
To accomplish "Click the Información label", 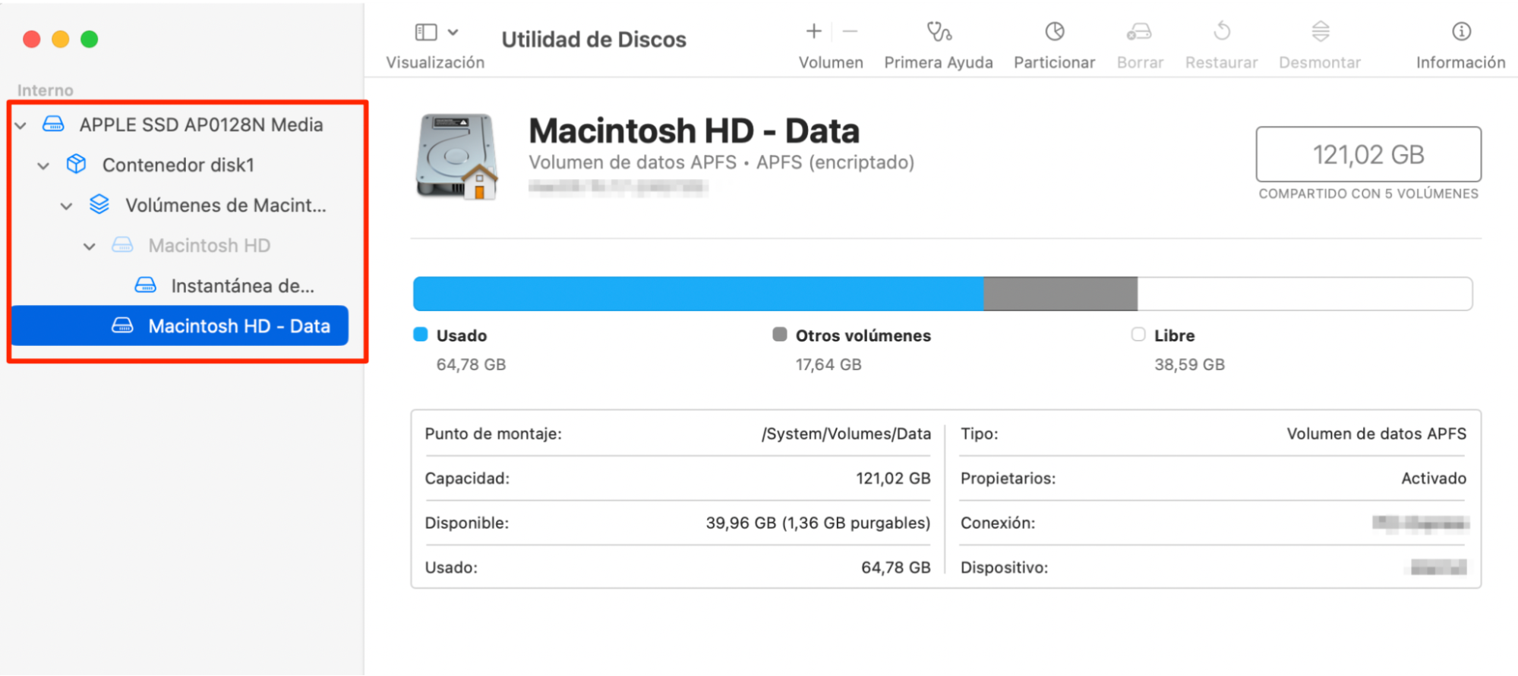I will pyautogui.click(x=1461, y=62).
